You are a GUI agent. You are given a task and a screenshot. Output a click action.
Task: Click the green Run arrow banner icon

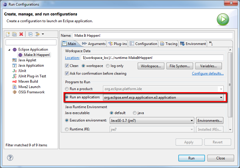(223, 20)
